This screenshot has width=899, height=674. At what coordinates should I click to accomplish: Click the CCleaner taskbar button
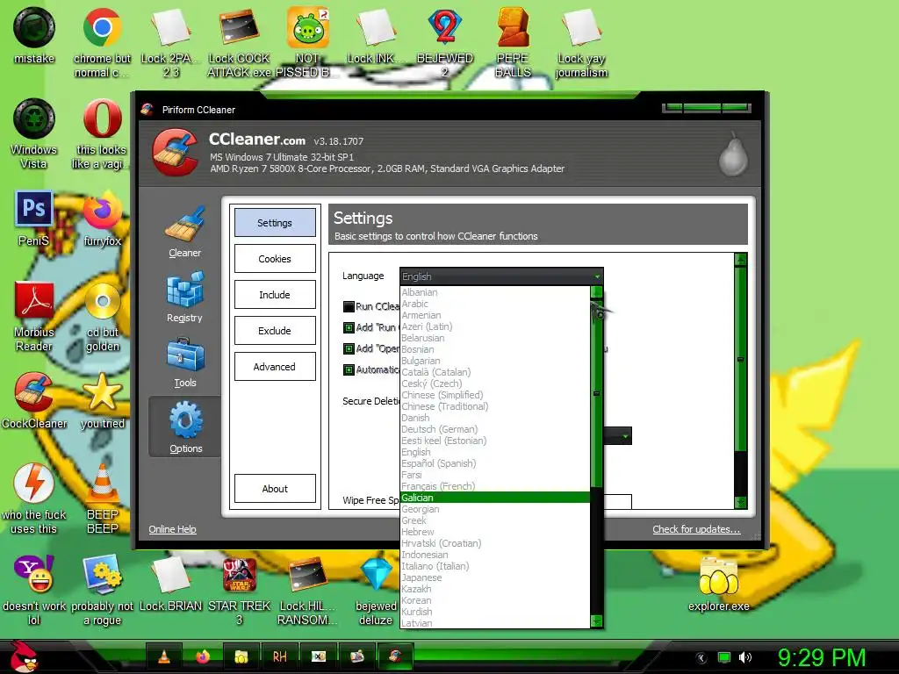pyautogui.click(x=395, y=656)
